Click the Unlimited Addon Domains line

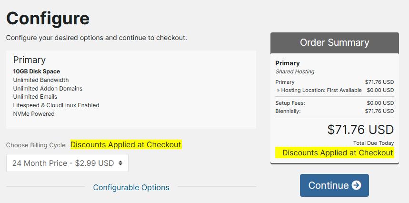click(x=48, y=89)
